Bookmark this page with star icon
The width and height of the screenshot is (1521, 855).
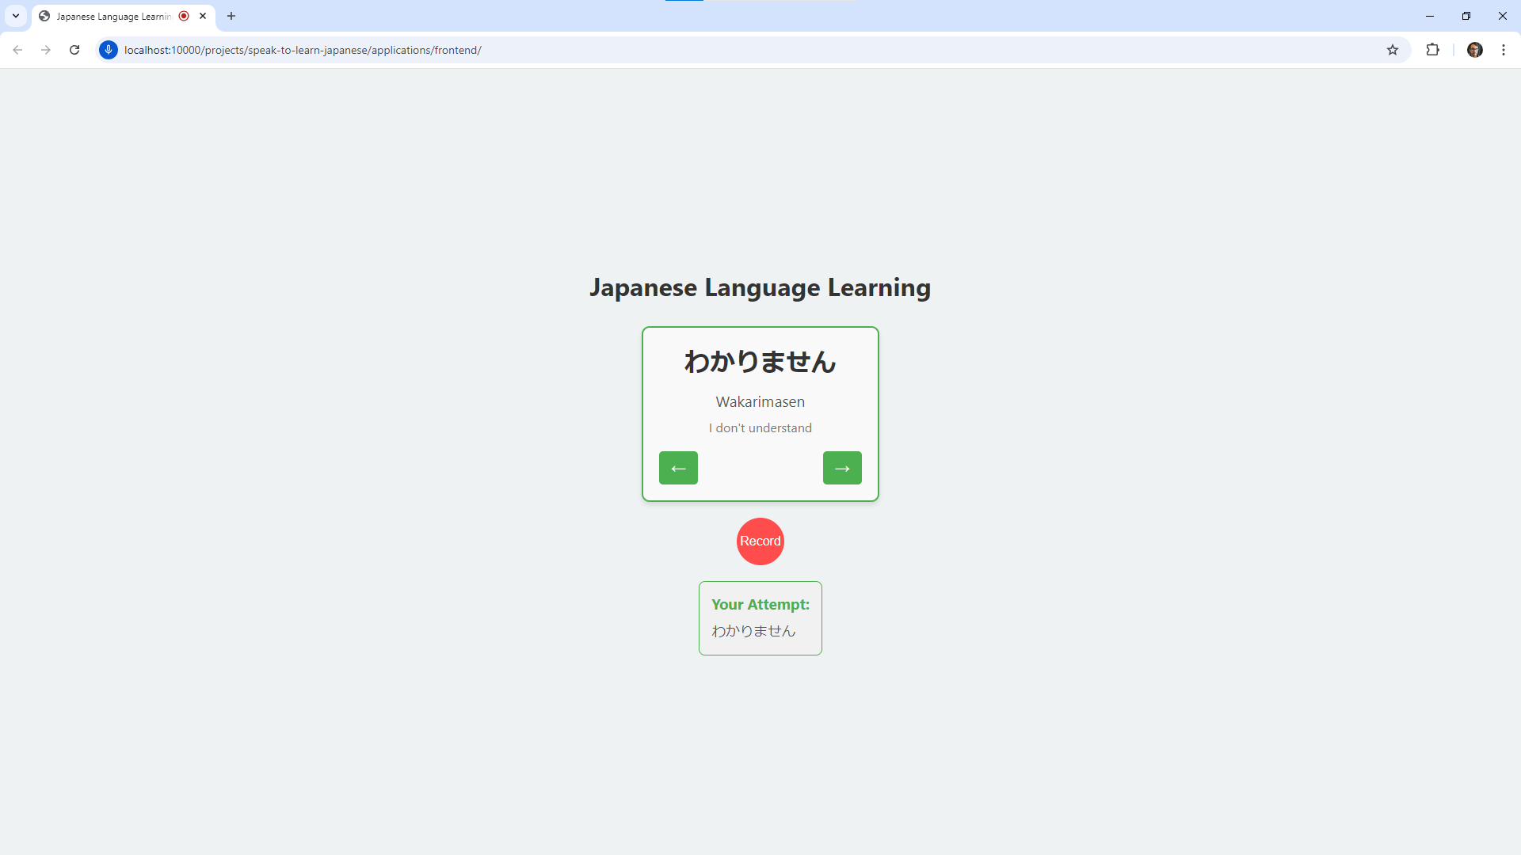1393,50
